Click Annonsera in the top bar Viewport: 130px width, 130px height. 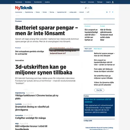click(91, 2)
